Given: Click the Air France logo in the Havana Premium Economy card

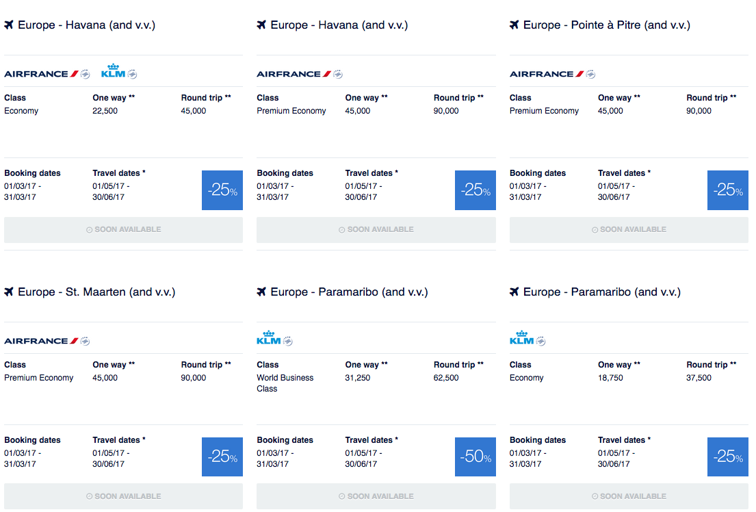Looking at the screenshot, I should pos(299,74).
